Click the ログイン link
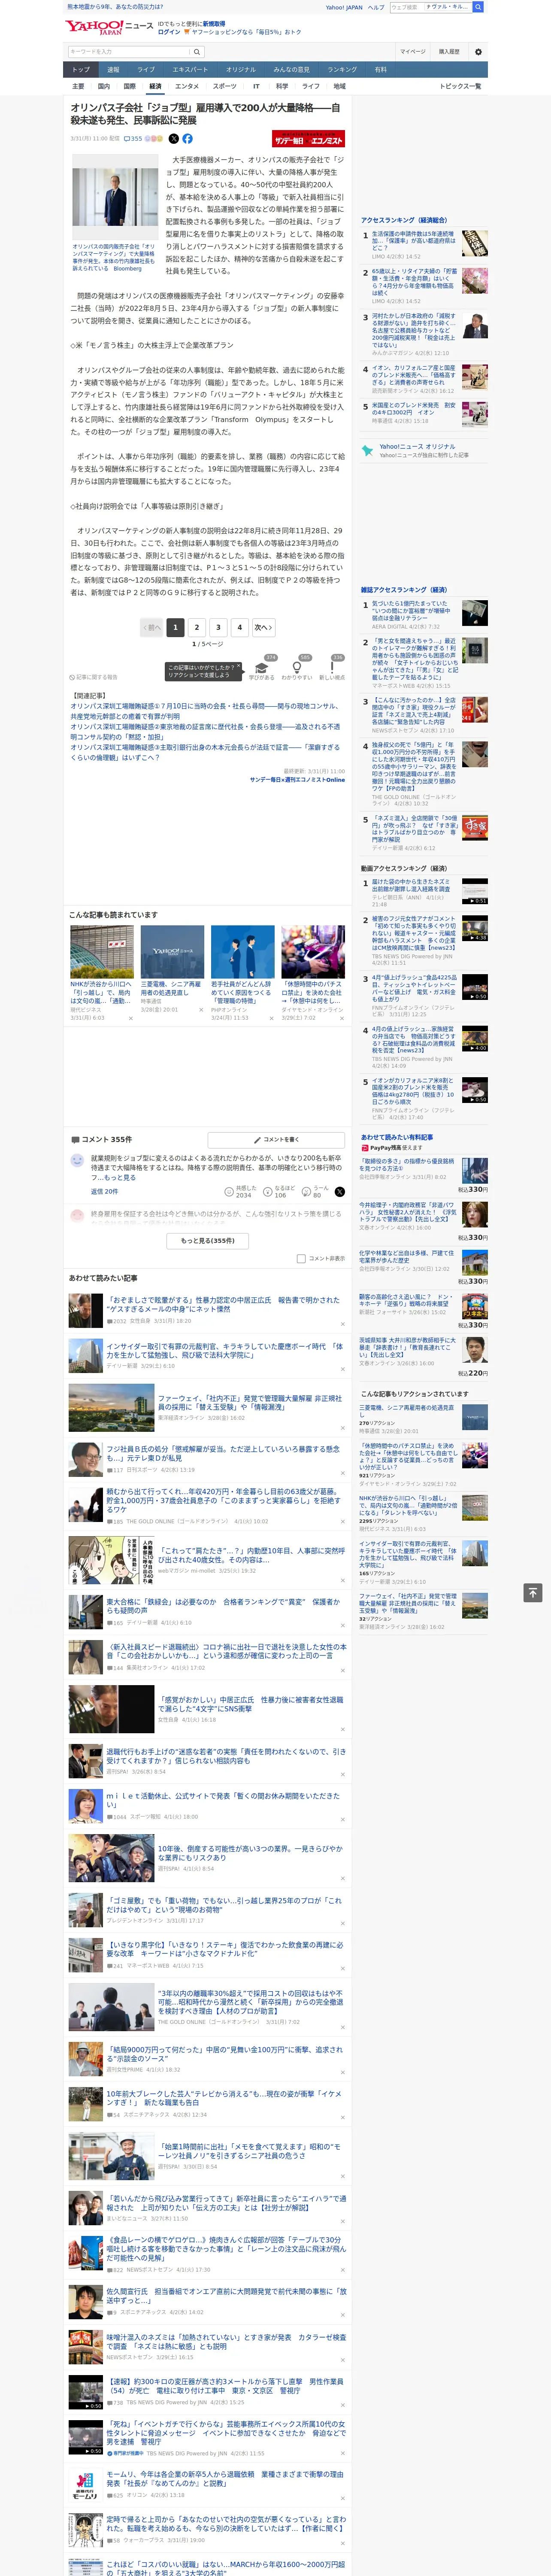 (169, 32)
